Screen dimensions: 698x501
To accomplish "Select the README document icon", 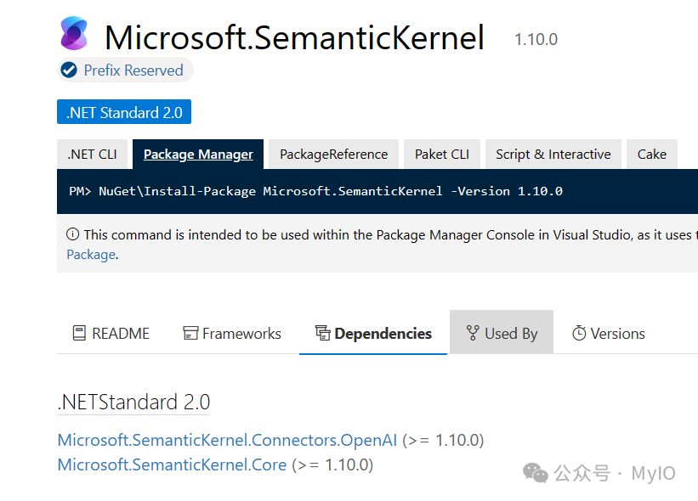I will pyautogui.click(x=78, y=334).
